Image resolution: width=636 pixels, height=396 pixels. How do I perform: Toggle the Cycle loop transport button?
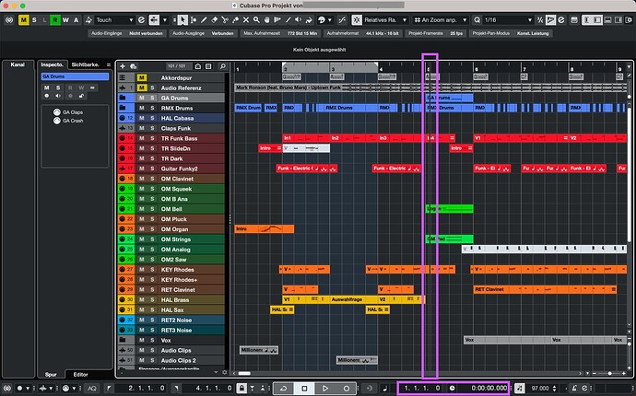tap(283, 389)
